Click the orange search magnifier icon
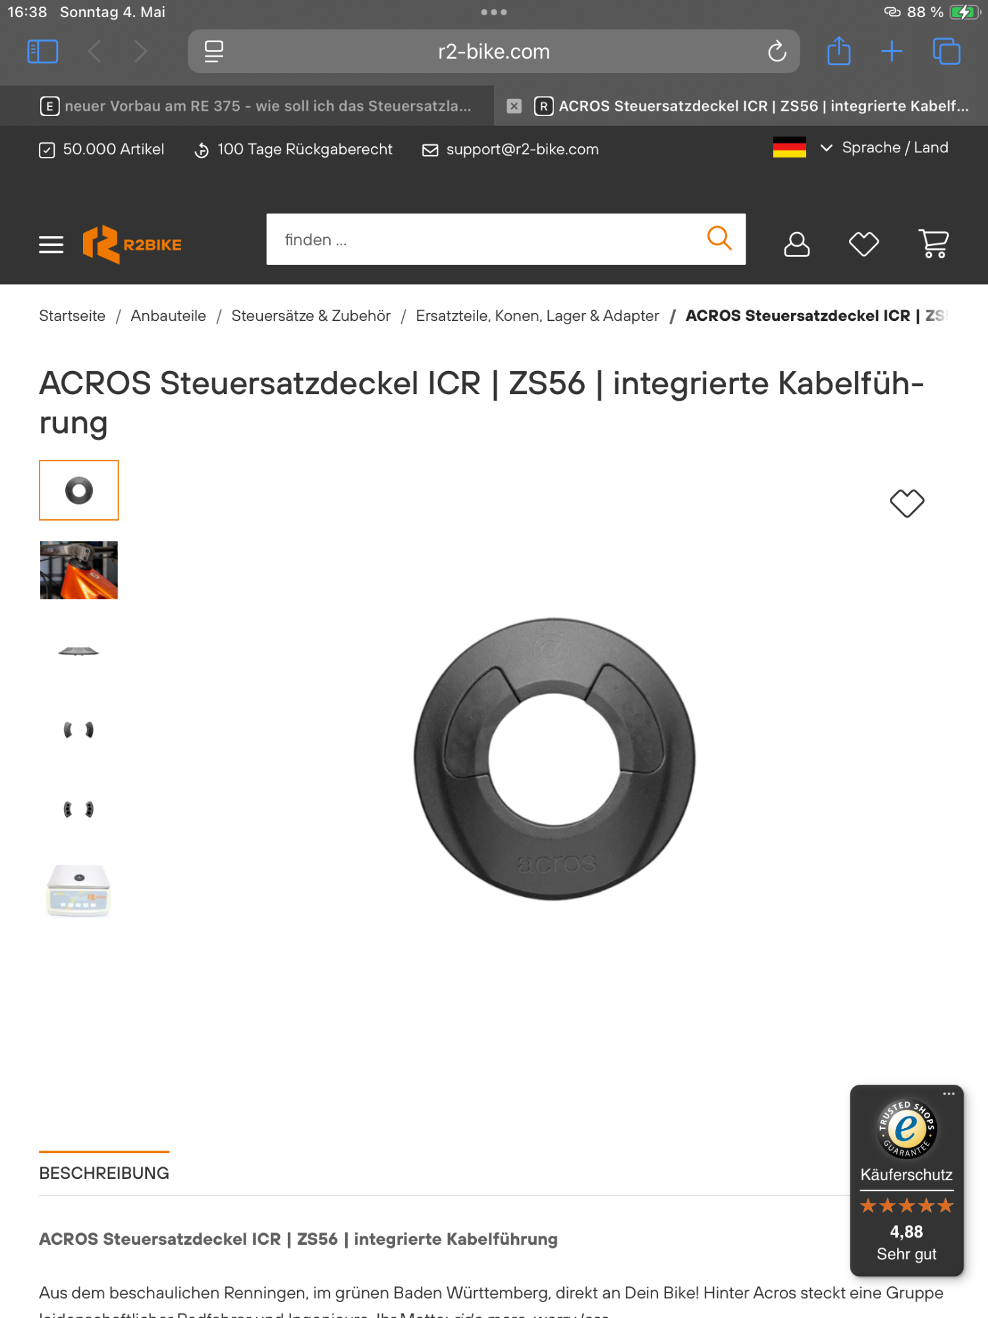988x1318 pixels. pos(719,239)
